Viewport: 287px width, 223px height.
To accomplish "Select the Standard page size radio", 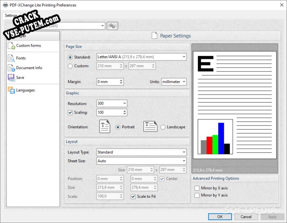I will [x=70, y=57].
